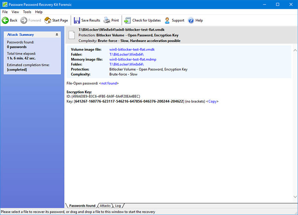Open the Start Page house icon
This screenshot has height=215, width=298.
click(x=48, y=20)
